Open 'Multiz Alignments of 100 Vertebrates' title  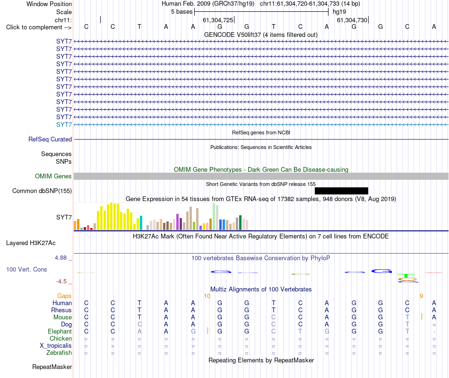pyautogui.click(x=261, y=290)
